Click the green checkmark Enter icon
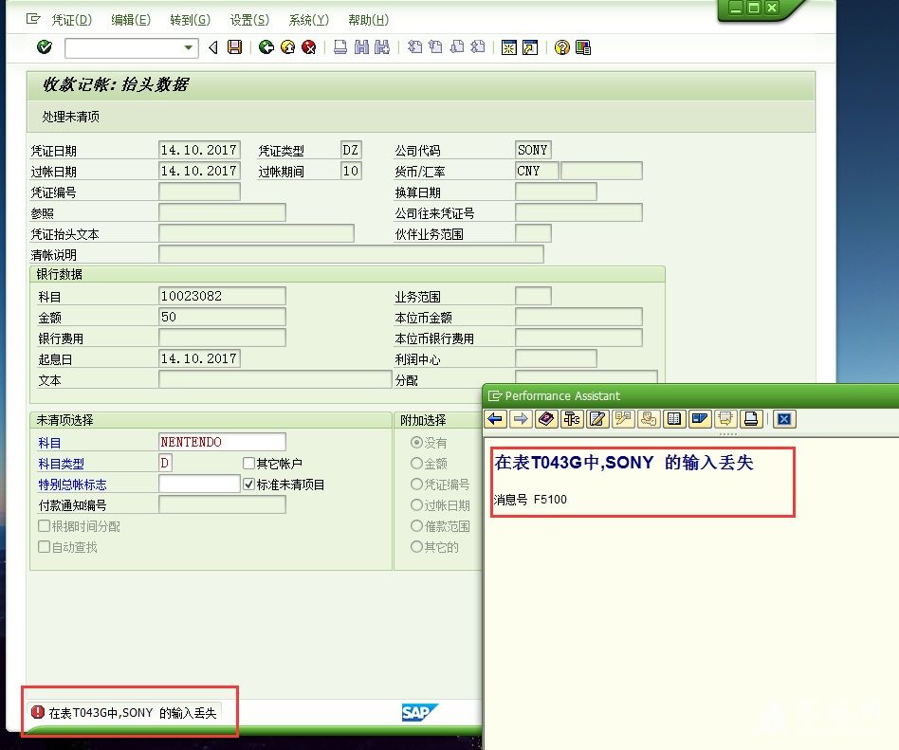899x750 pixels. (45, 47)
